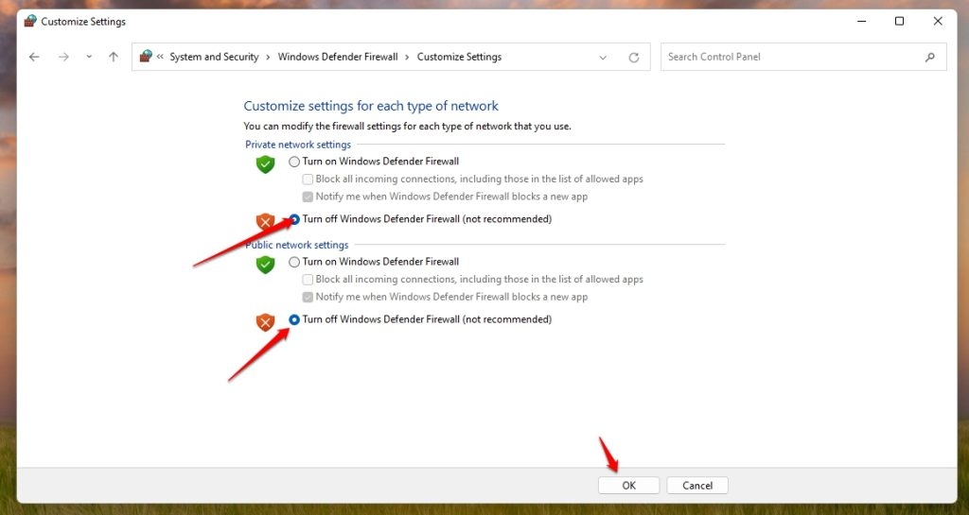Maximize the Customize Settings window
969x515 pixels.
coord(899,21)
